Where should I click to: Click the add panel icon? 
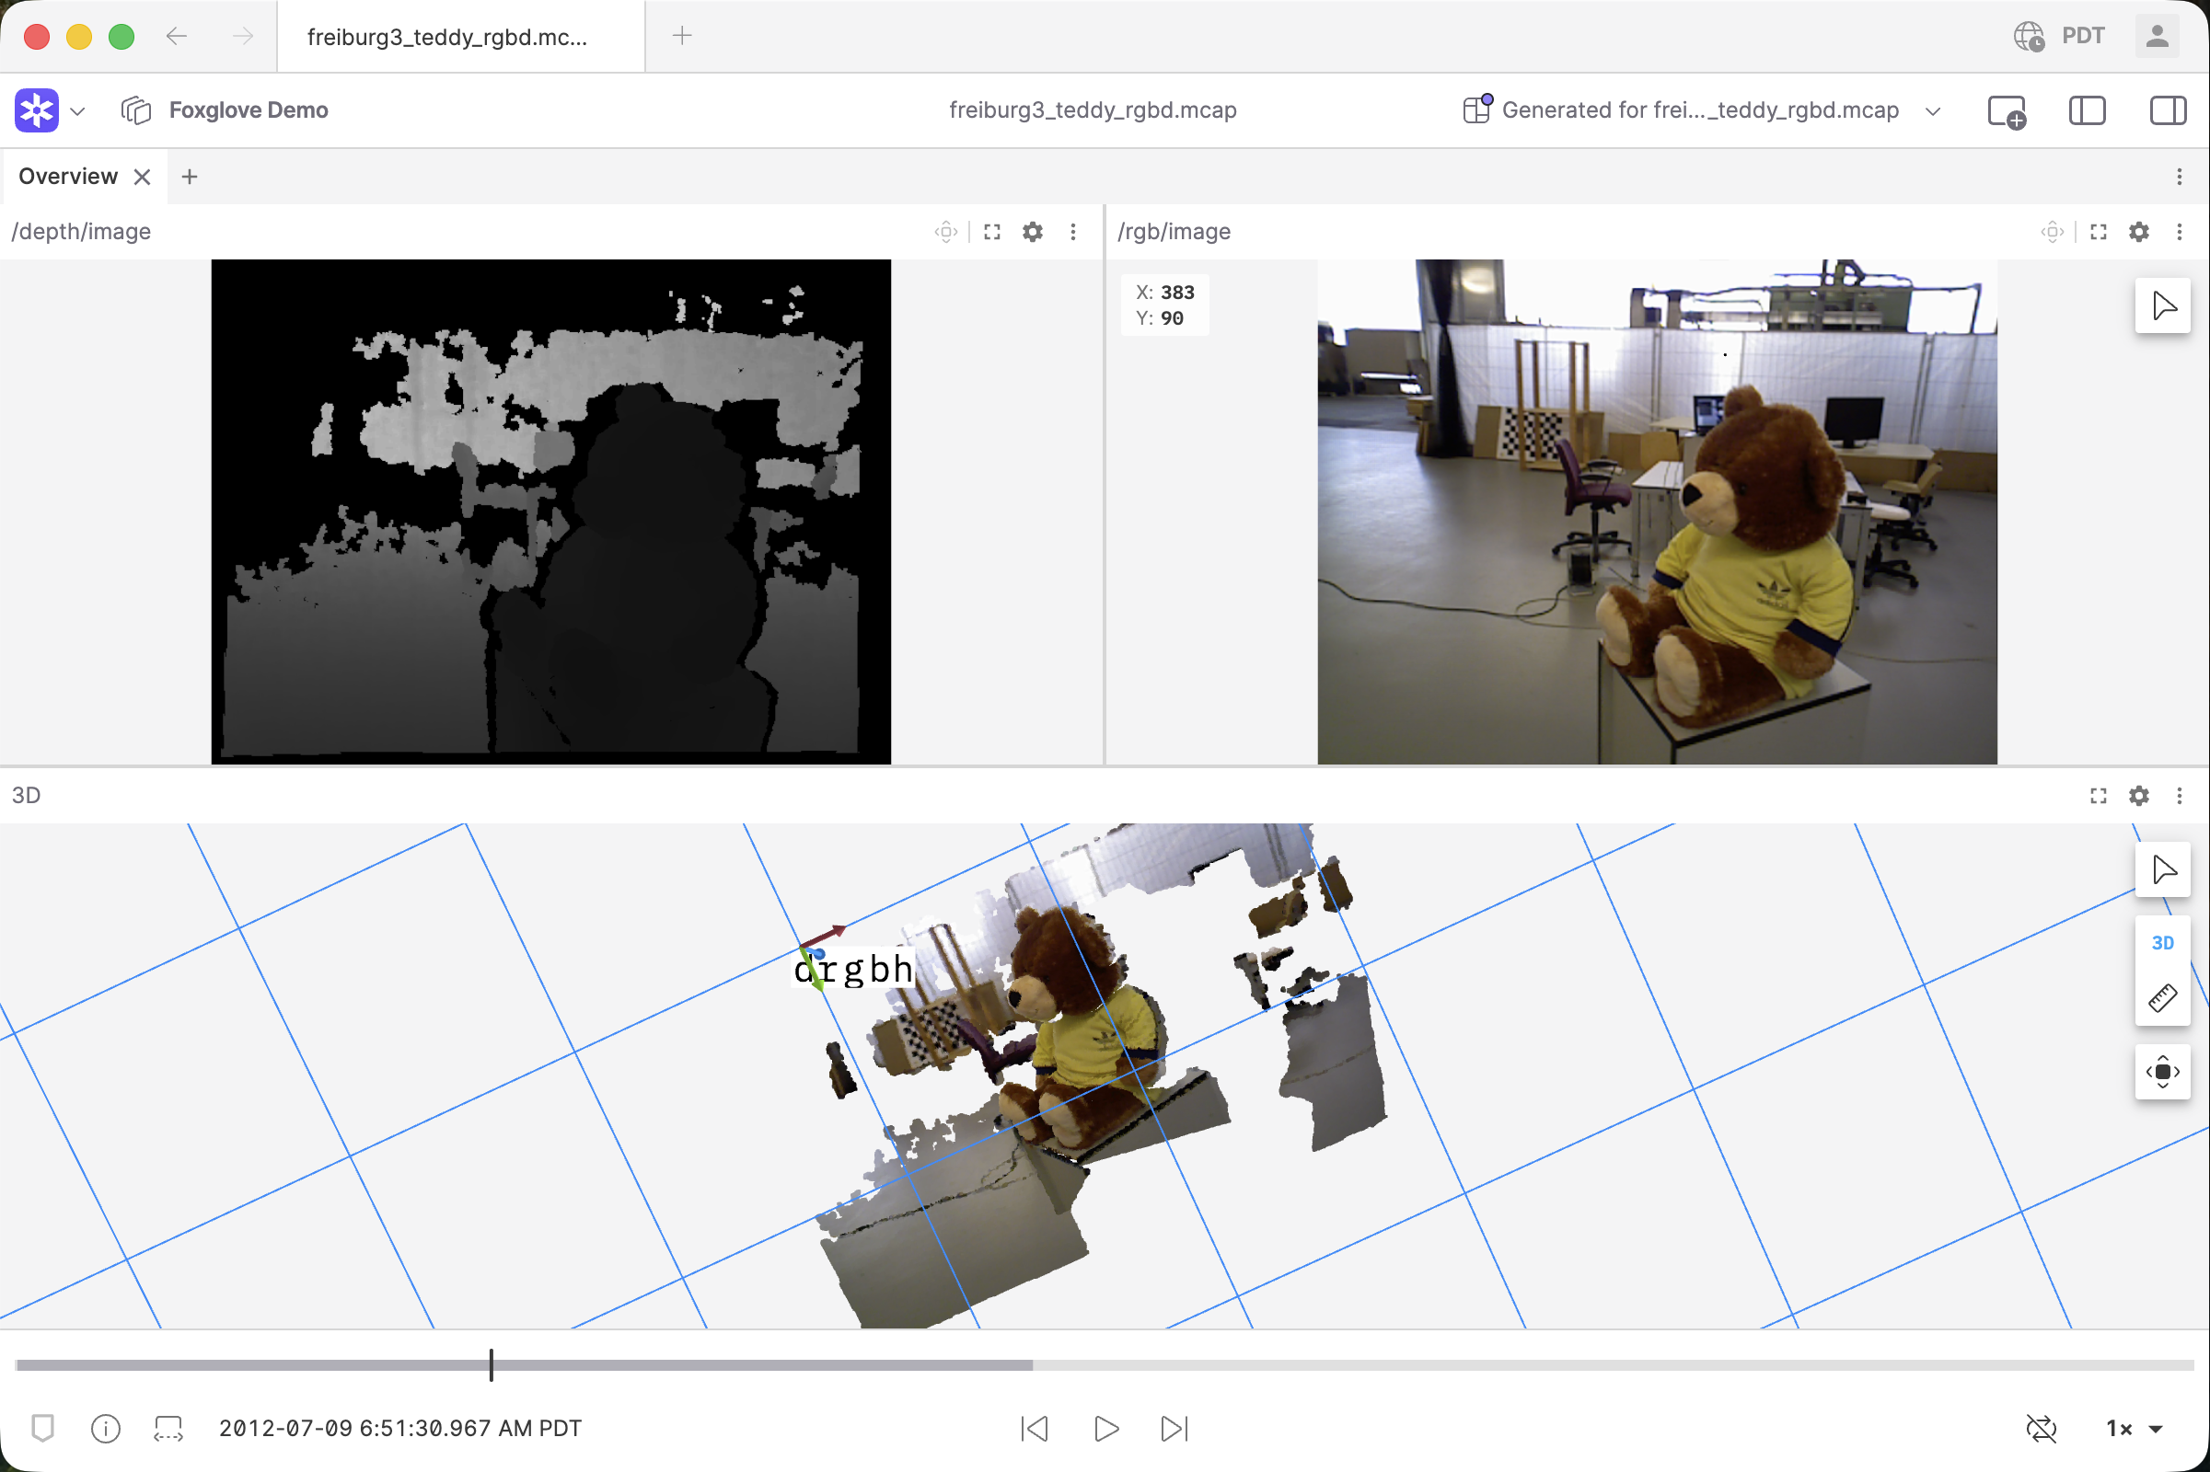[2007, 110]
